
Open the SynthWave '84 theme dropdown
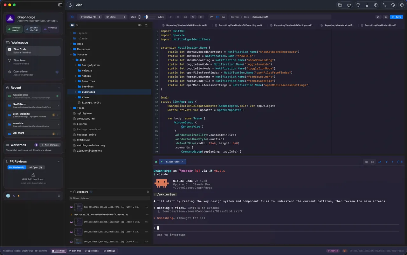(x=91, y=17)
